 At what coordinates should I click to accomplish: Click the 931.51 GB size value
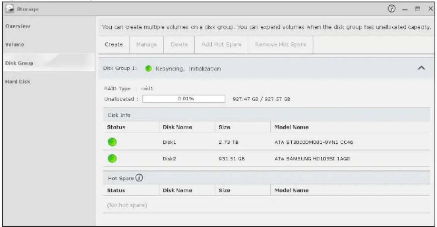[232, 159]
